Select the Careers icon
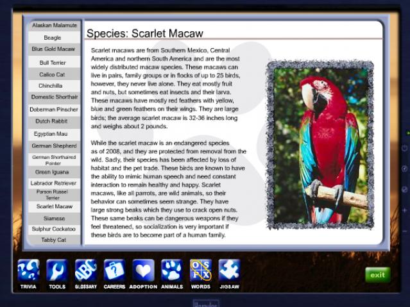Image resolution: width=410 pixels, height=307 pixels. pos(114,270)
